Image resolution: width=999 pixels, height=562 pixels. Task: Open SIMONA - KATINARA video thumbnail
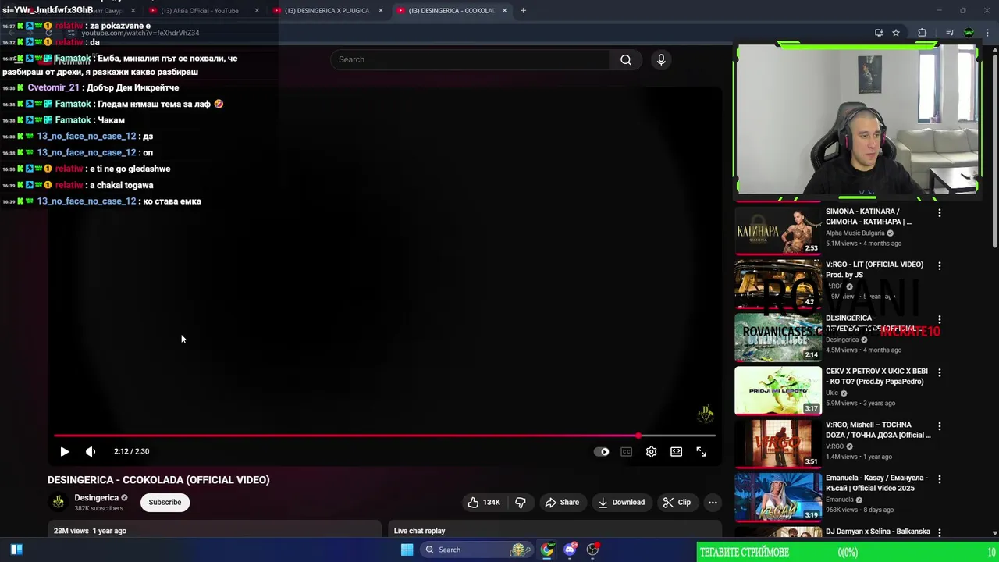(x=778, y=230)
